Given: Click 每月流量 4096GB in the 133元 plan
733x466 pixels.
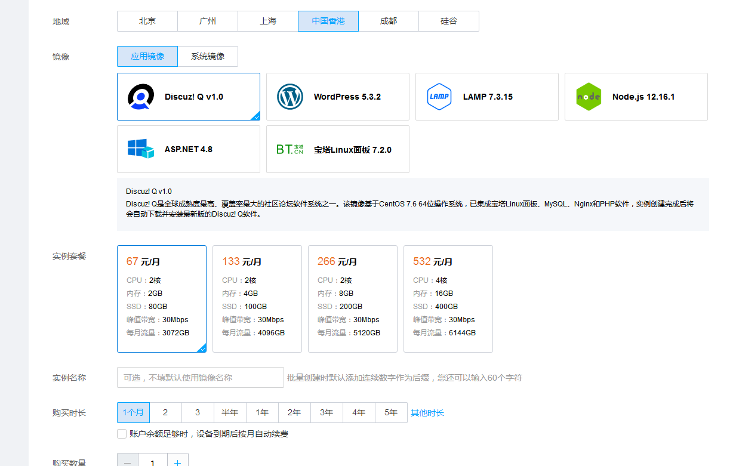Looking at the screenshot, I should click(253, 333).
